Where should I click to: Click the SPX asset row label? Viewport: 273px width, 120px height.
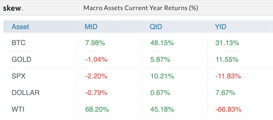19,76
